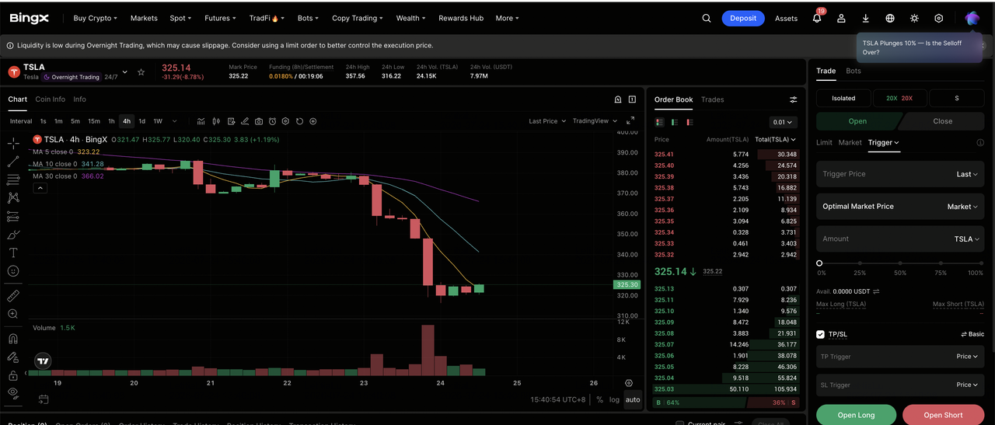Screen dimensions: 995x425
Task: Toggle log scale button
Action: (x=615, y=399)
